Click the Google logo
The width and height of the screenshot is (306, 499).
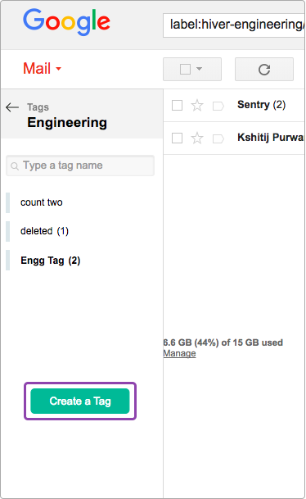tap(67, 22)
